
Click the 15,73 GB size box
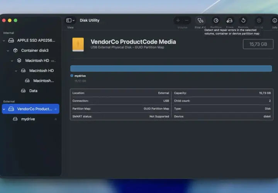click(x=258, y=44)
